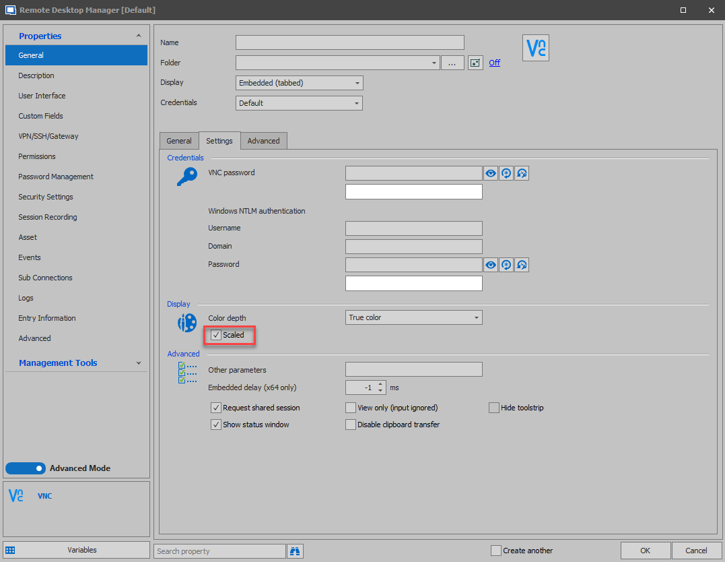Reveal the VNC password with the eye icon
725x562 pixels.
[490, 173]
